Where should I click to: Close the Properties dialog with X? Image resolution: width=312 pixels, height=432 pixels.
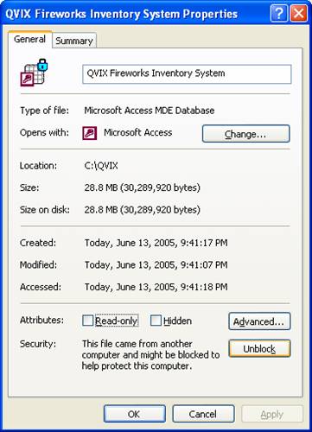299,13
